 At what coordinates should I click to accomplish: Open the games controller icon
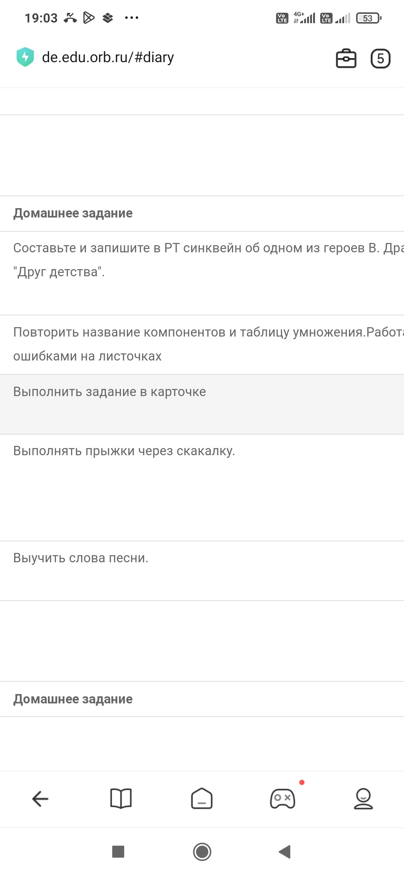point(283,799)
